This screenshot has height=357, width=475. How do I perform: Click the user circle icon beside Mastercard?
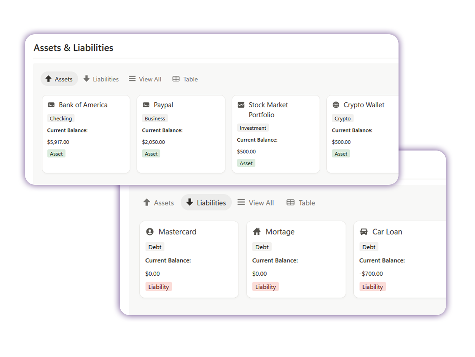(x=150, y=232)
